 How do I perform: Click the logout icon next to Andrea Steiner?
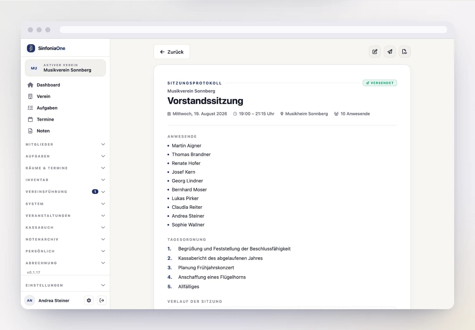tap(102, 300)
